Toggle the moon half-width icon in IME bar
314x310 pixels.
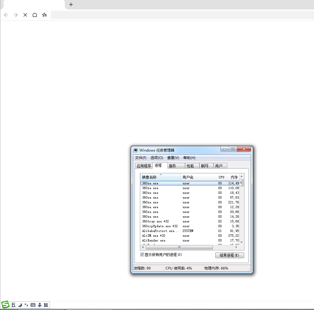[x=20, y=305]
